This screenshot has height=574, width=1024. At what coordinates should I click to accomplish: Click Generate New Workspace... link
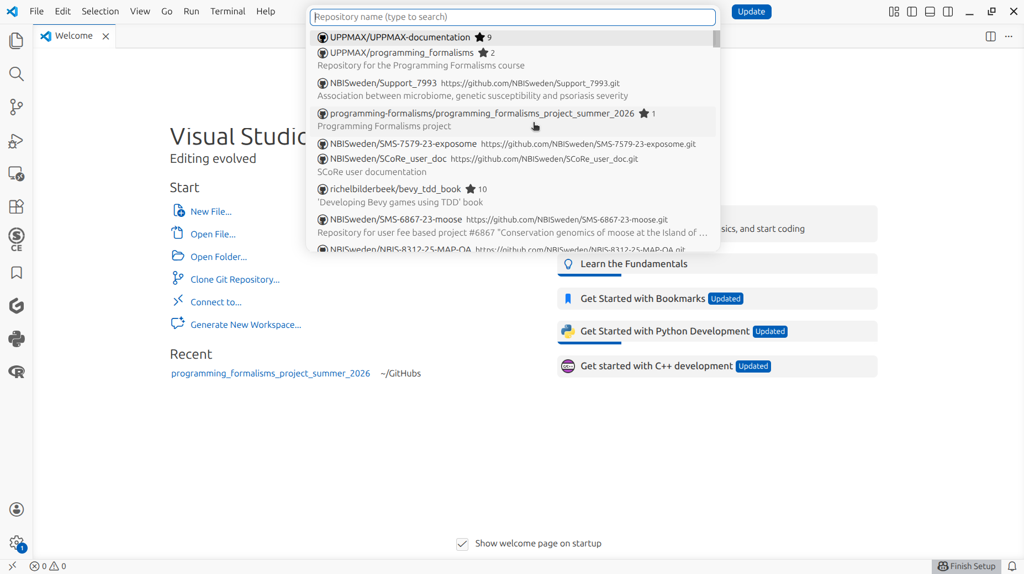click(x=246, y=325)
